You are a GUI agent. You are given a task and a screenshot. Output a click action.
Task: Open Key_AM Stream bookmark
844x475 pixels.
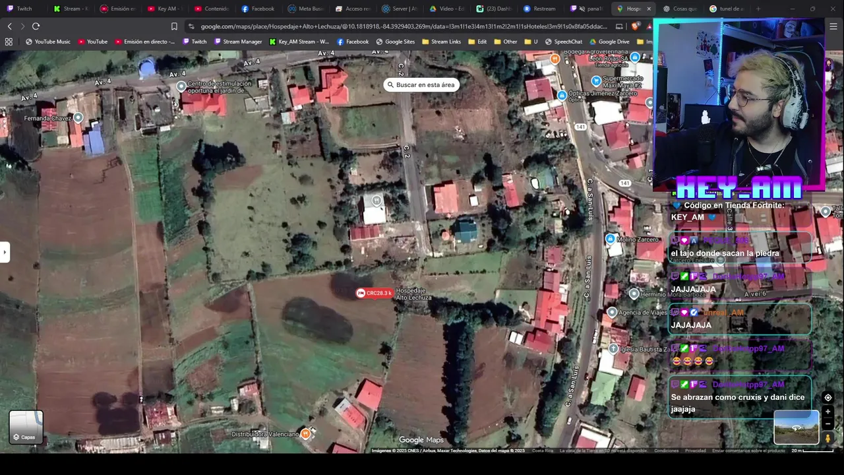(x=299, y=42)
